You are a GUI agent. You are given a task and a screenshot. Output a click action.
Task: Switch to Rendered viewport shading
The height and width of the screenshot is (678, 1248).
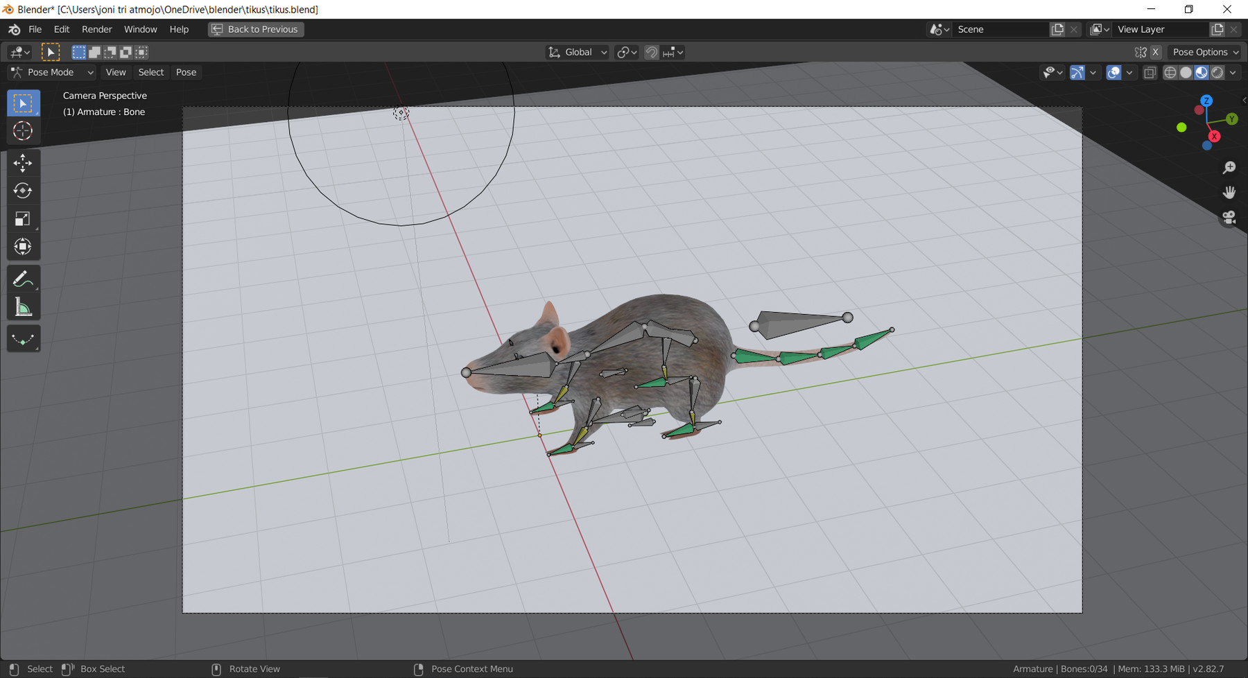(1217, 72)
